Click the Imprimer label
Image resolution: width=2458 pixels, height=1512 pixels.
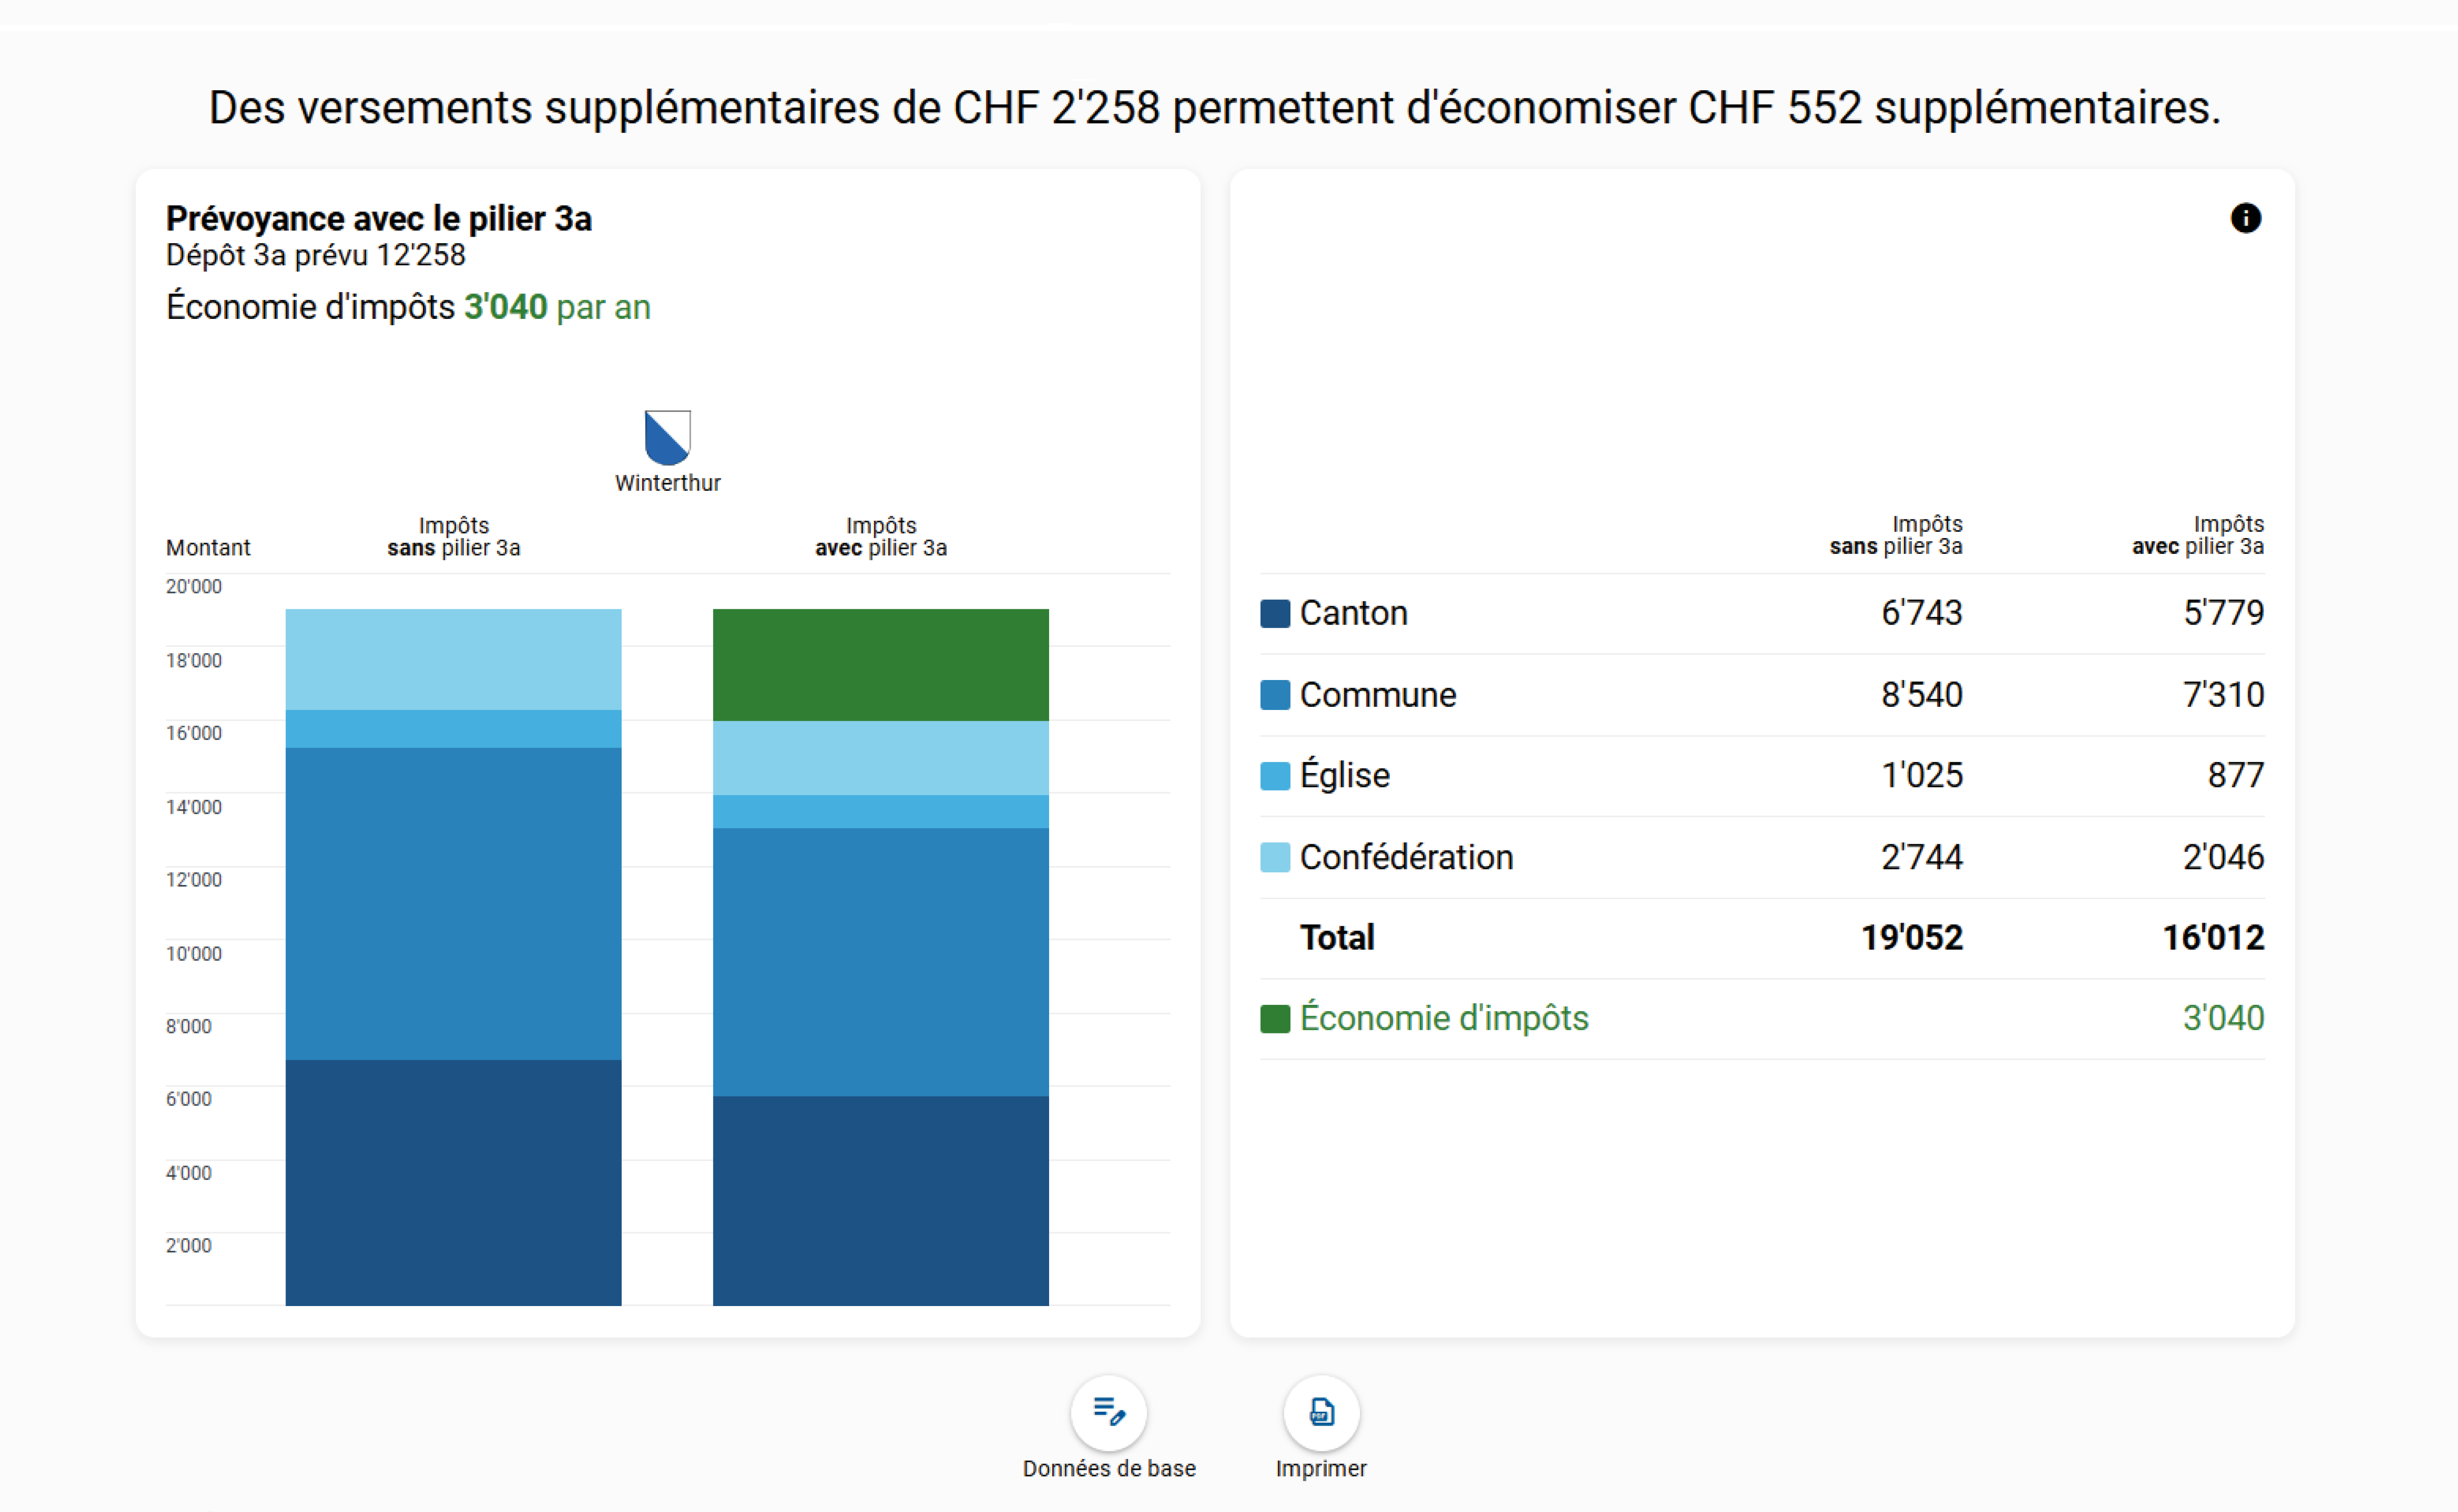(x=1320, y=1468)
